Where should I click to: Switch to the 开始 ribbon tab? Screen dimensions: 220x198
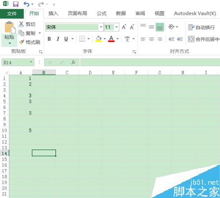point(34,14)
